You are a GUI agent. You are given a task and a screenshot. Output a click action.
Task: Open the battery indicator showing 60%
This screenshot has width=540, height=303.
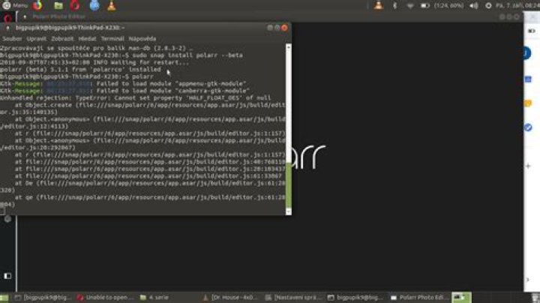click(442, 6)
